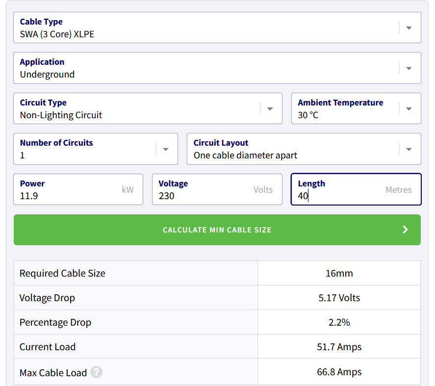Click the 16mm required cable size result
Screen dimensions: 435x386
339,273
